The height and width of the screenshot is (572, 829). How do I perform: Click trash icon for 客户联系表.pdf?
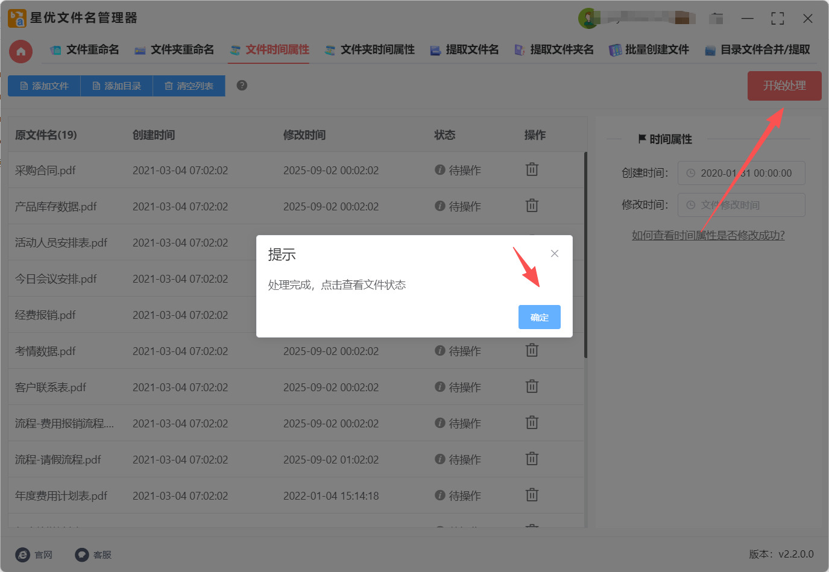click(531, 387)
